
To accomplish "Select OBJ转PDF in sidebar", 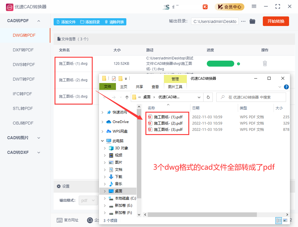I will (x=23, y=123).
